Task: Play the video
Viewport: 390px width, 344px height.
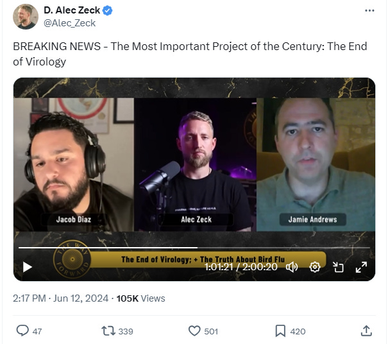Action: point(28,267)
